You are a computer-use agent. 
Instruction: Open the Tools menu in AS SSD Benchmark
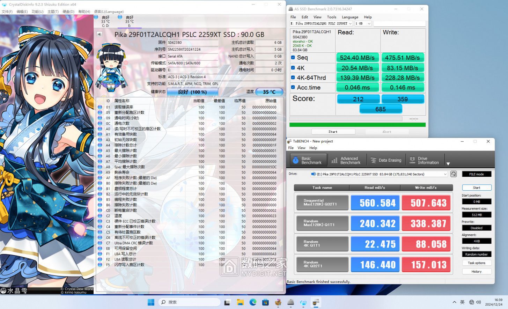332,17
